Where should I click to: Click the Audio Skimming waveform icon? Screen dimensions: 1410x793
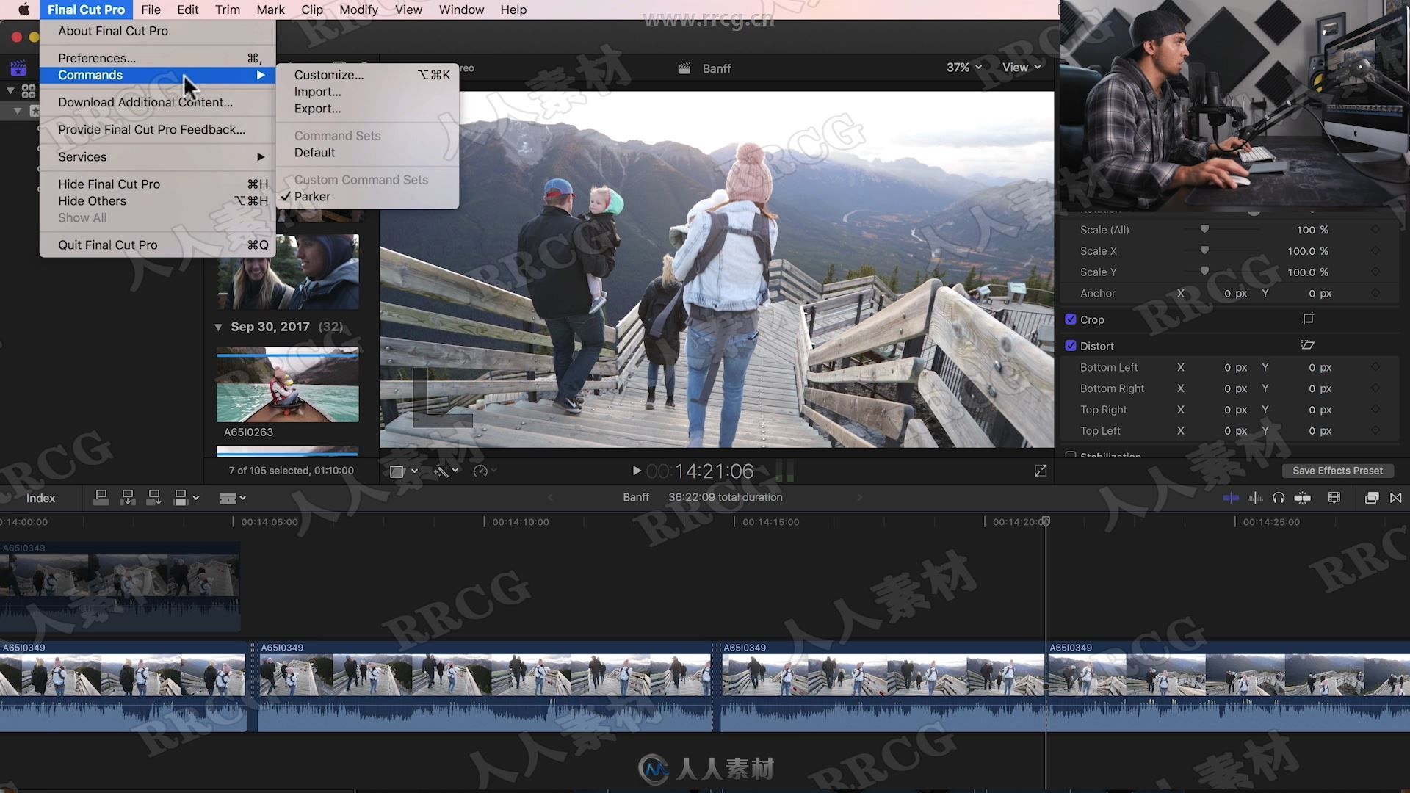[x=1255, y=498]
